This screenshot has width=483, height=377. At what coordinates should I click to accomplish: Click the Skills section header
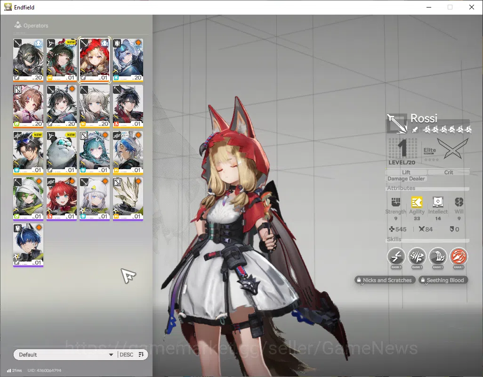point(394,239)
